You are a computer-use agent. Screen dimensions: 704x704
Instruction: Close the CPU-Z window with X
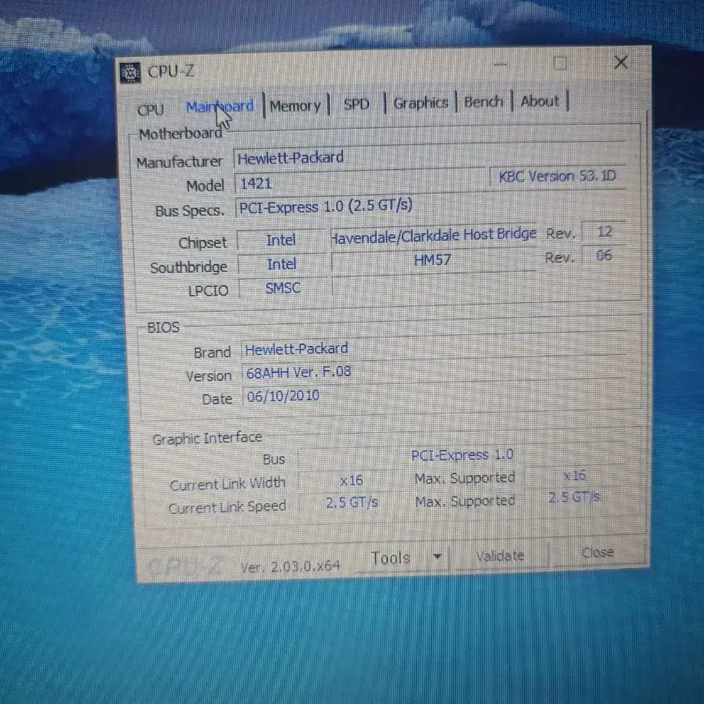[621, 63]
